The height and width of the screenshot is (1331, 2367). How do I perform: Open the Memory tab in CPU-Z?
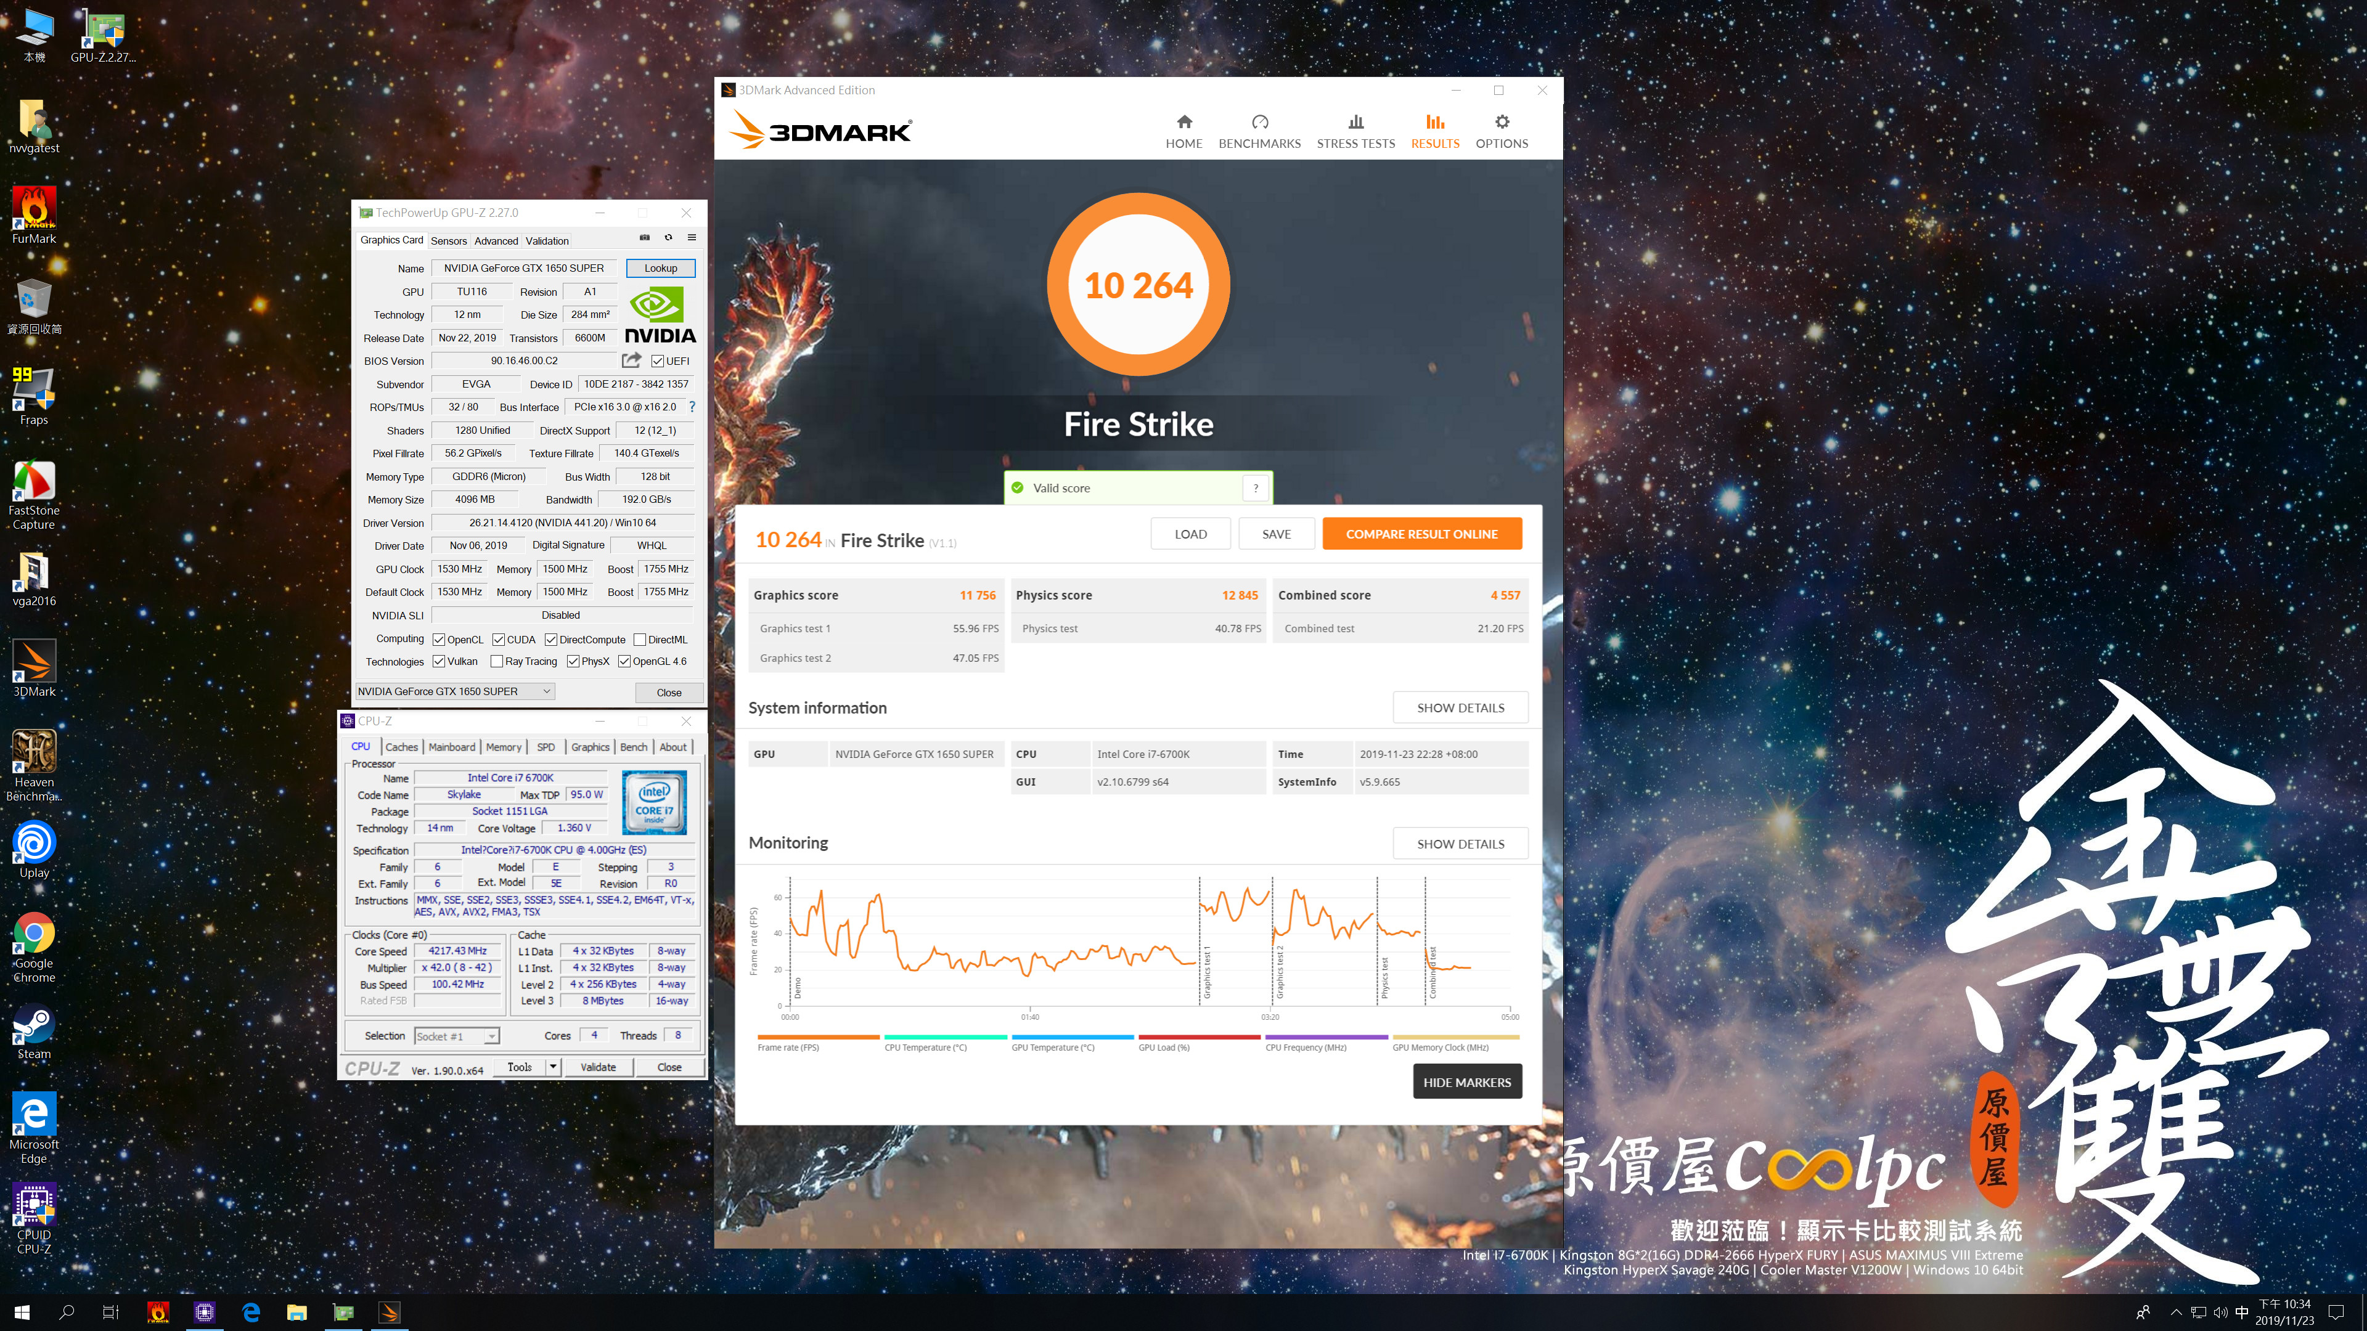pos(504,747)
